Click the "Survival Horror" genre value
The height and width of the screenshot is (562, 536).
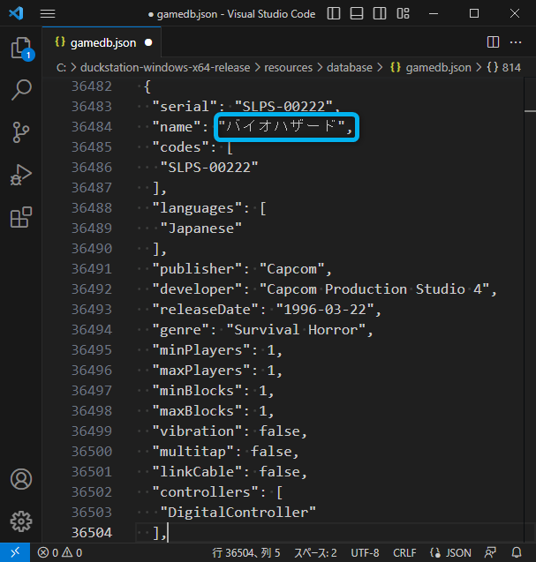296,330
